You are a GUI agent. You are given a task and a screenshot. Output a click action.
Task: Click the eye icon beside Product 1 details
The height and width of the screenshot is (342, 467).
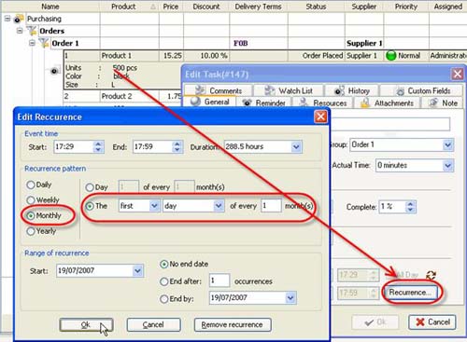pyautogui.click(x=54, y=71)
